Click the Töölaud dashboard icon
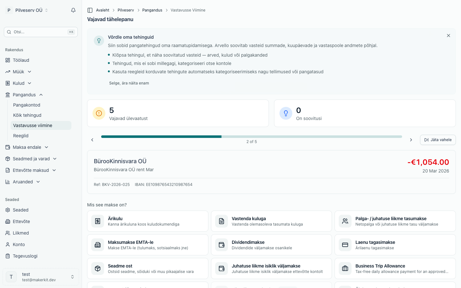 (8, 60)
